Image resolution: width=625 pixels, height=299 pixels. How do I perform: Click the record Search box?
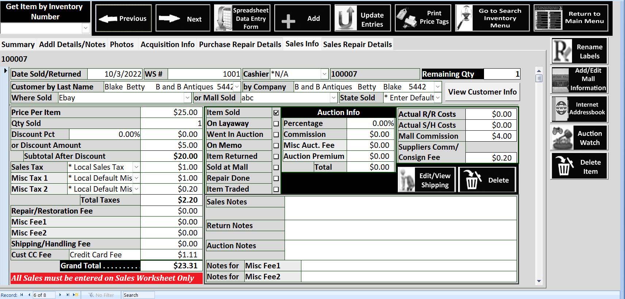[138, 295]
